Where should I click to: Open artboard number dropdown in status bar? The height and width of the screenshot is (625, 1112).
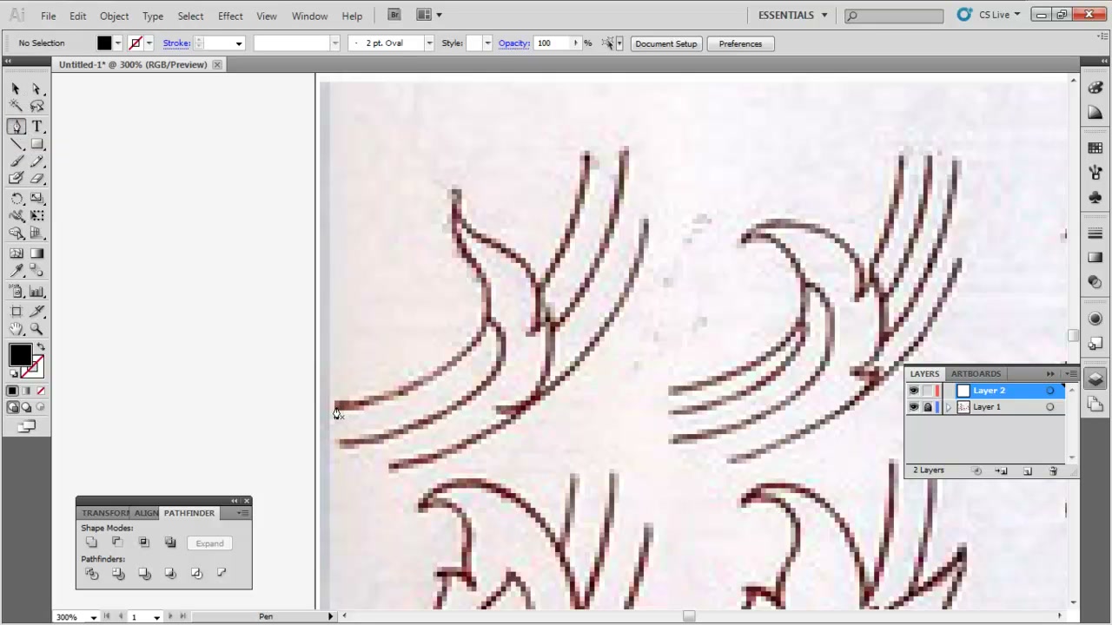click(x=156, y=617)
